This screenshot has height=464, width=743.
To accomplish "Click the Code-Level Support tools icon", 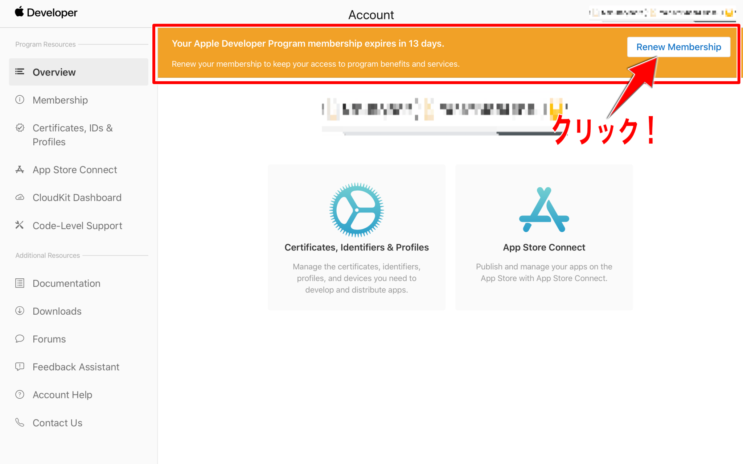I will click(x=20, y=225).
